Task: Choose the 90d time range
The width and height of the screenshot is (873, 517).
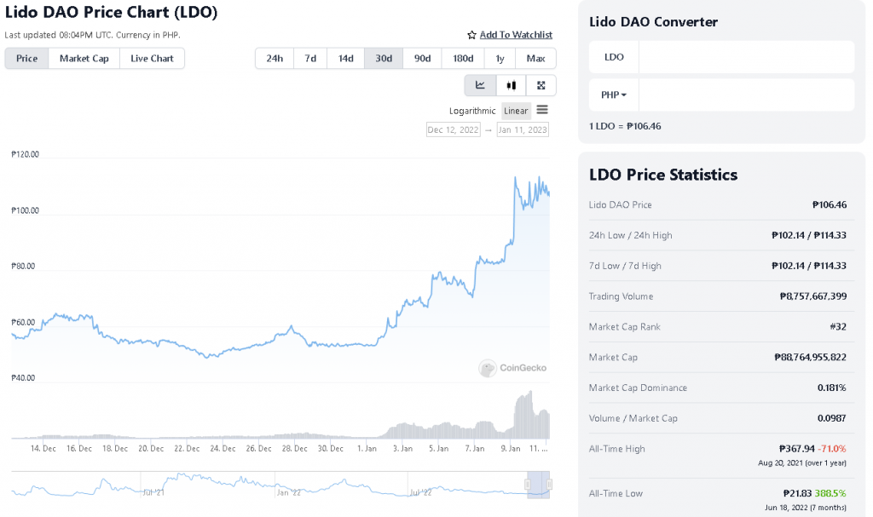Action: (x=423, y=59)
